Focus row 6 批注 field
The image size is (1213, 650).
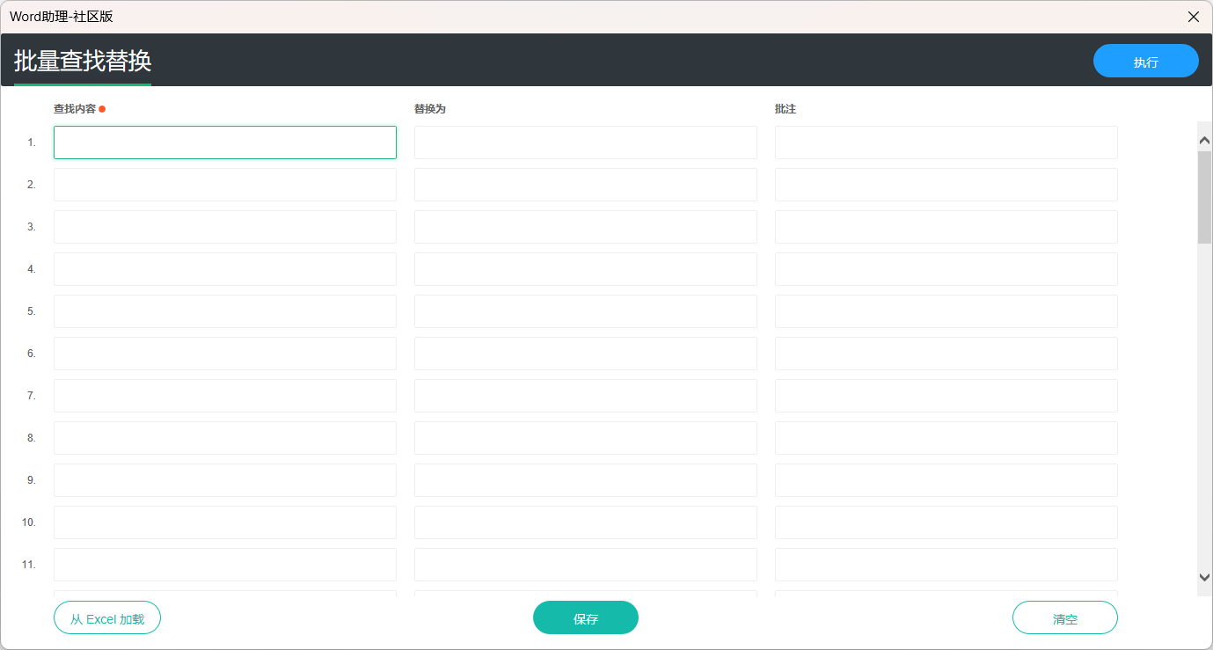click(x=946, y=354)
